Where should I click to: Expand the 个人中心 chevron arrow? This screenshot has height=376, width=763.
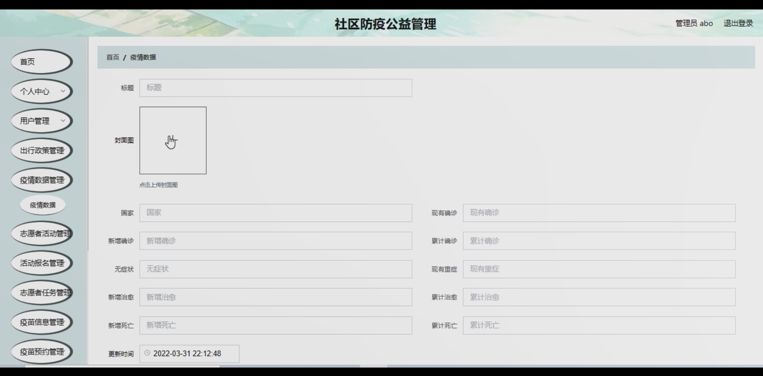(x=63, y=91)
